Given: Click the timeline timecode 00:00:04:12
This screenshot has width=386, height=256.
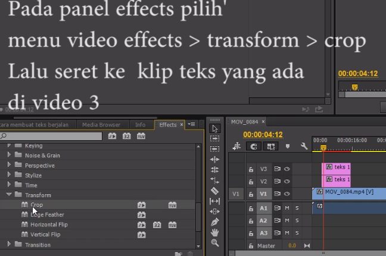Looking at the screenshot, I should (x=263, y=135).
